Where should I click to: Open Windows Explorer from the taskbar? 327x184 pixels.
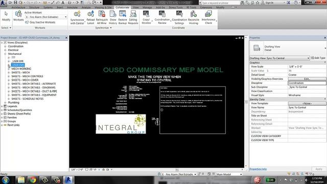pyautogui.click(x=21, y=179)
